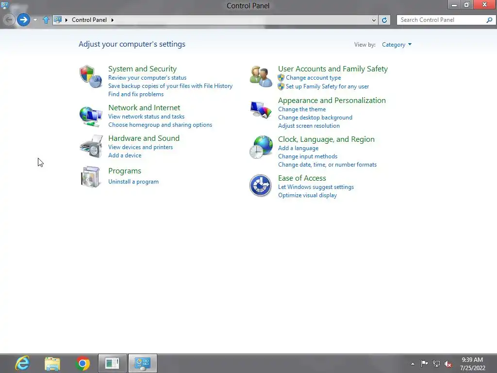Click the window system menu icon in title bar
The width and height of the screenshot is (497, 373).
5,5
